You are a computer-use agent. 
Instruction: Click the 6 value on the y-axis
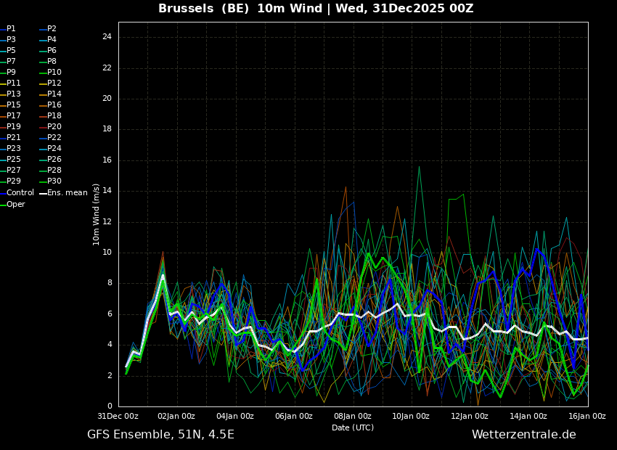tap(110, 314)
